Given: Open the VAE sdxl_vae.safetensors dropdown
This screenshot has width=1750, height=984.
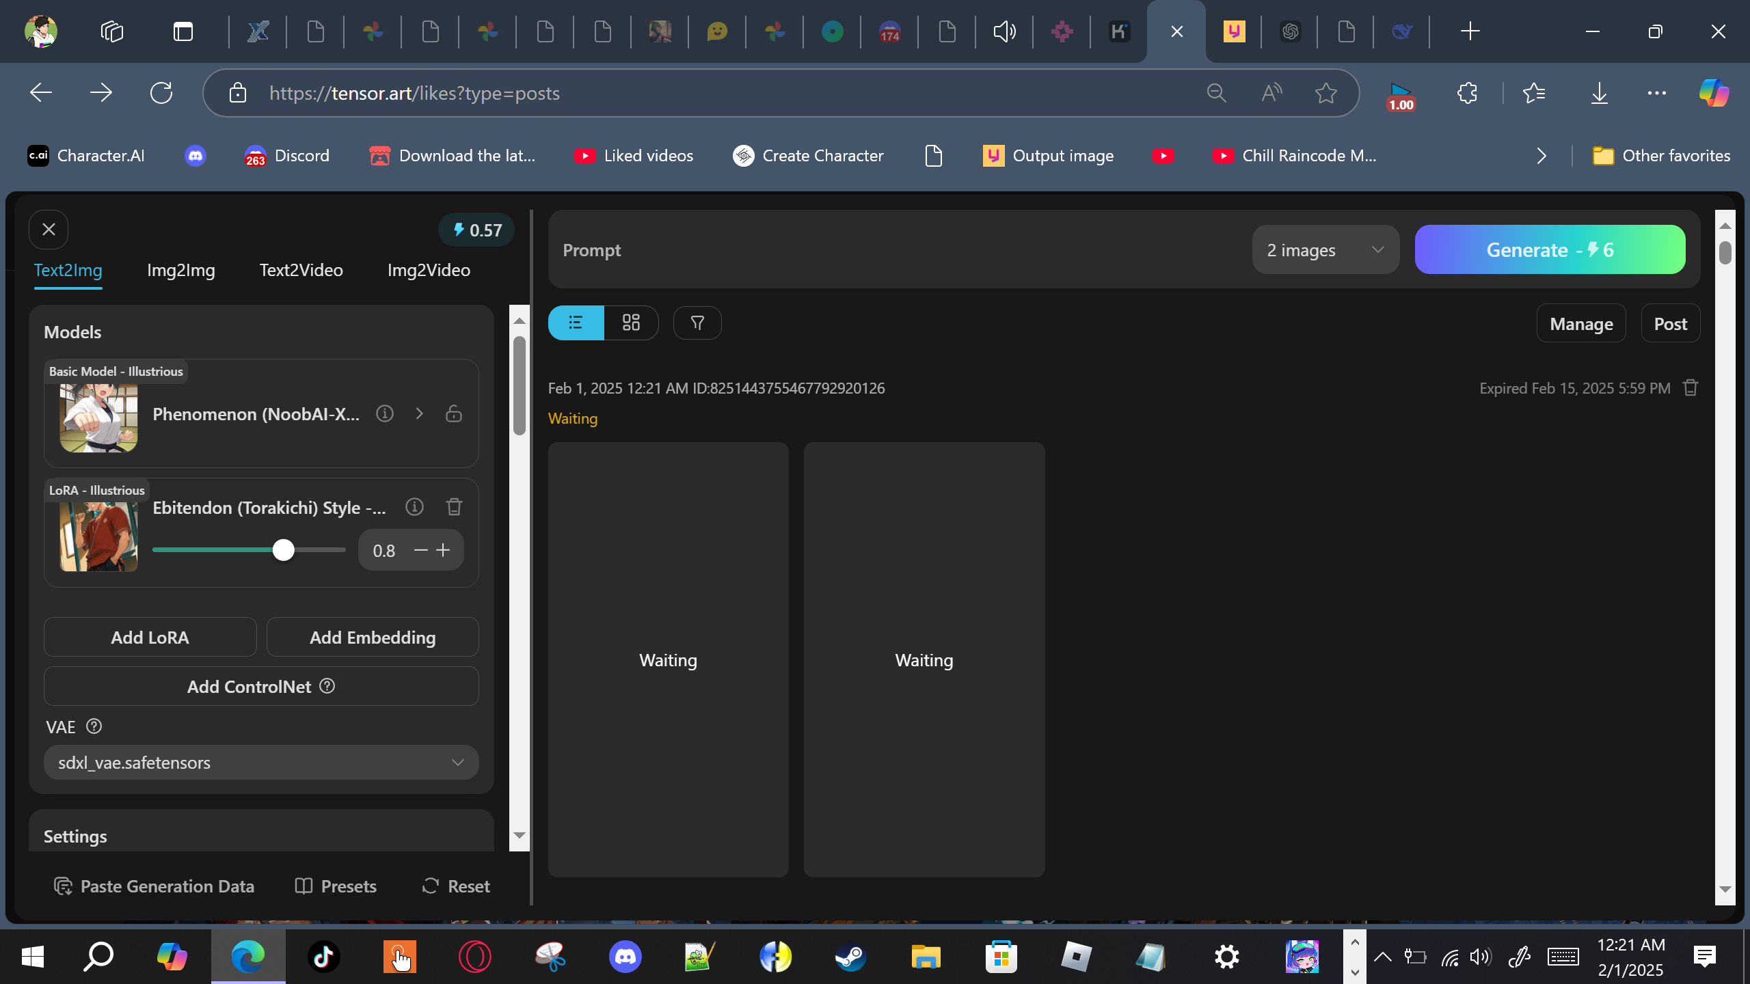Looking at the screenshot, I should point(261,762).
